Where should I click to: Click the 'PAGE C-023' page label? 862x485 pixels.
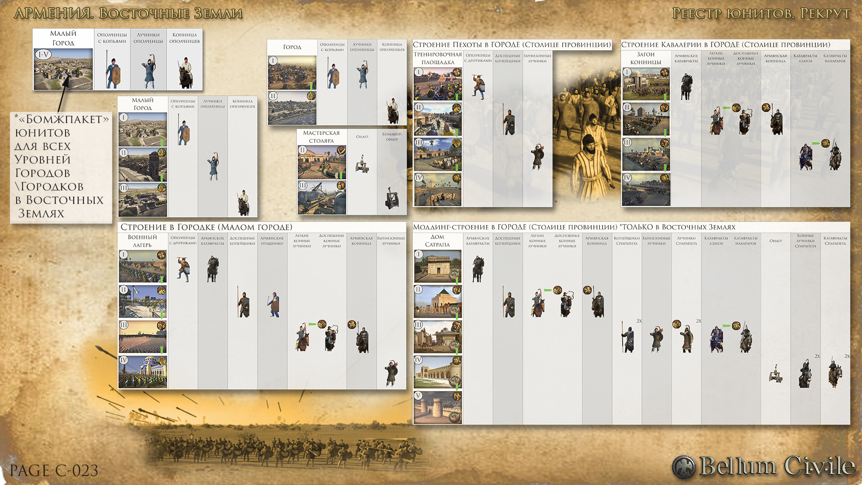pyautogui.click(x=54, y=471)
